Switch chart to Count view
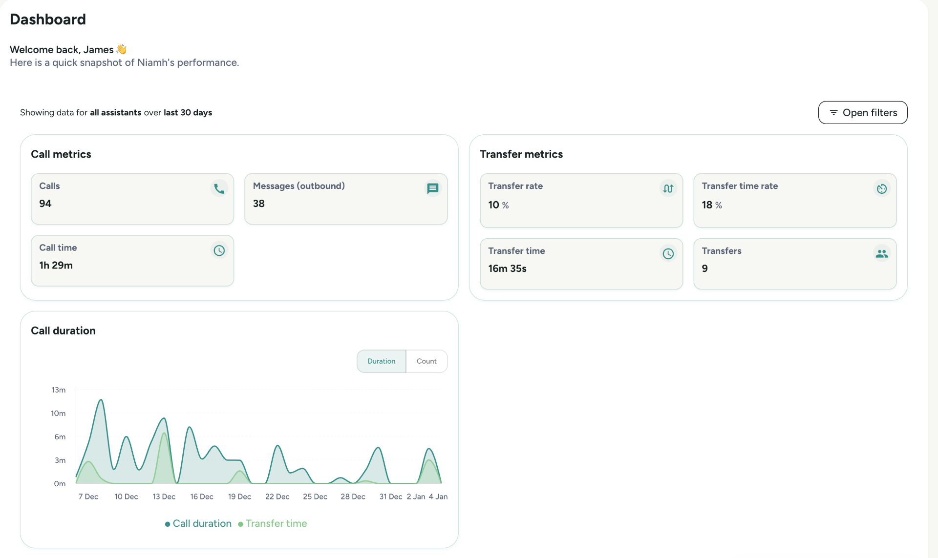Viewport: 938px width, 558px height. [x=426, y=361]
